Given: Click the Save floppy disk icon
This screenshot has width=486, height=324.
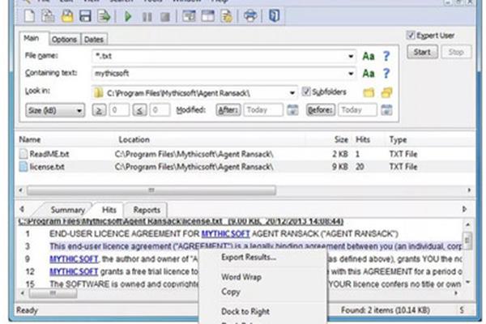Looking at the screenshot, I should pyautogui.click(x=85, y=15).
